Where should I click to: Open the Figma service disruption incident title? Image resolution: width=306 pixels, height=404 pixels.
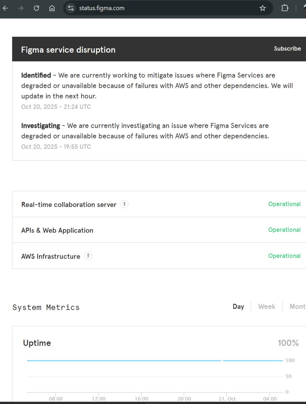[68, 50]
